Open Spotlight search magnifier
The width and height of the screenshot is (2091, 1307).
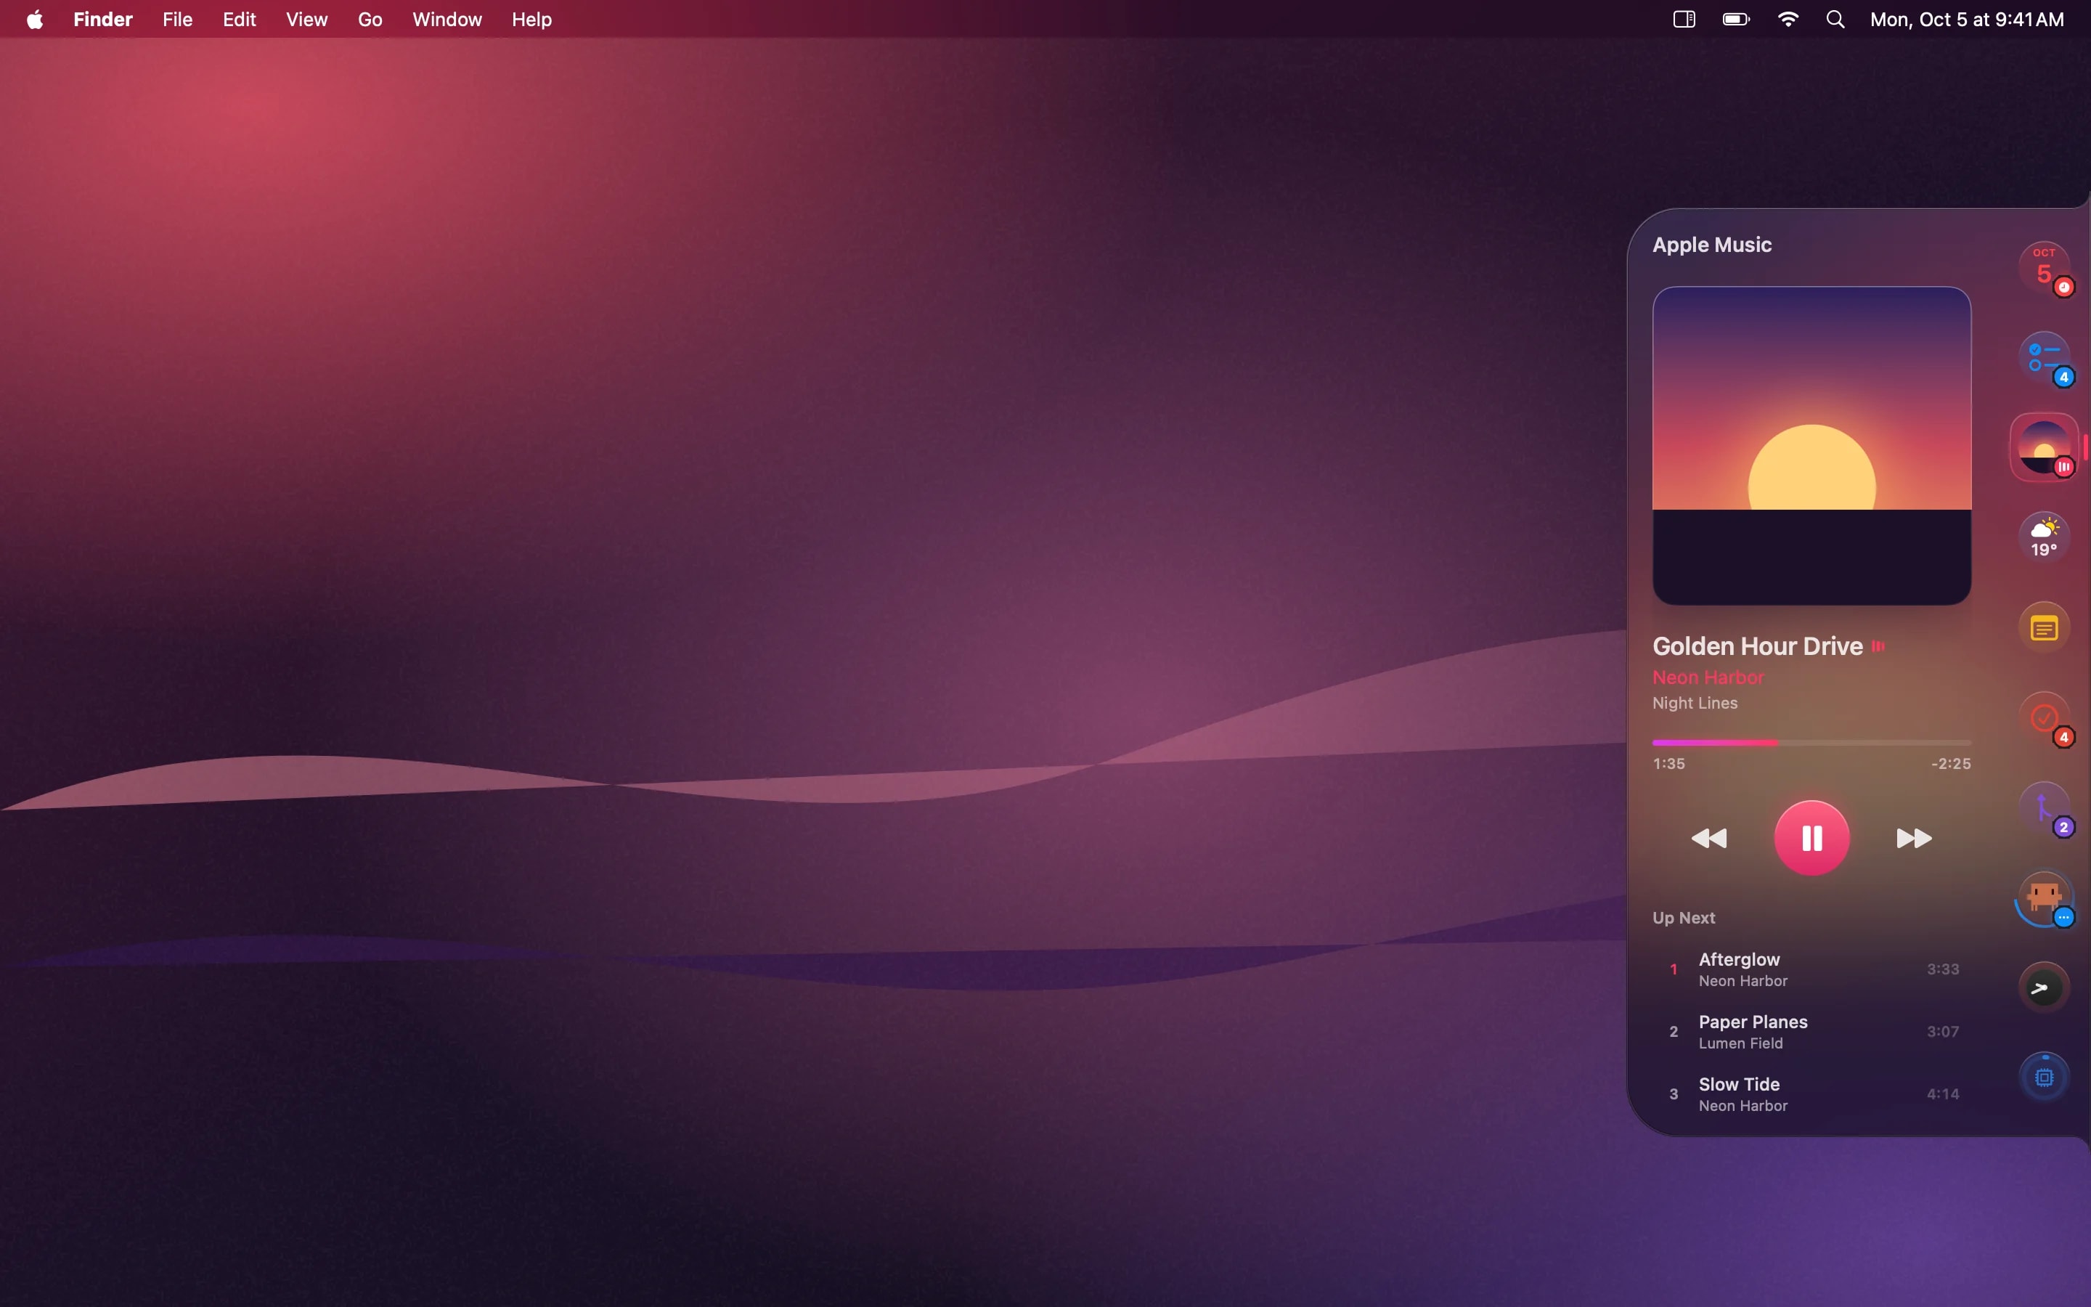pos(1836,19)
